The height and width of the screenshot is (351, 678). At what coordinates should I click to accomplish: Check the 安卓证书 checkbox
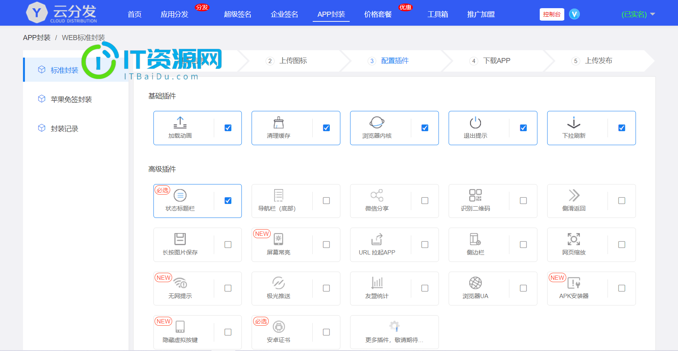tap(326, 332)
